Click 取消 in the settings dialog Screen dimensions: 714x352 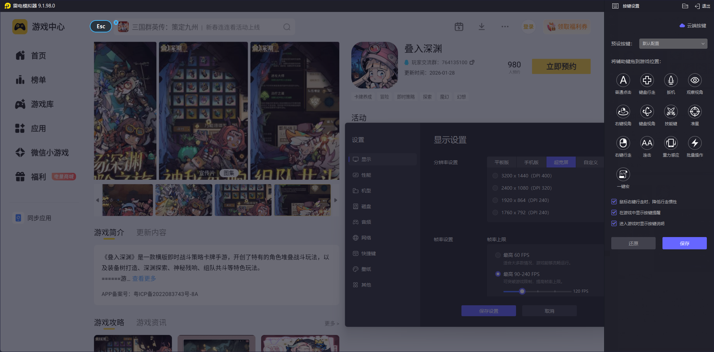point(549,311)
